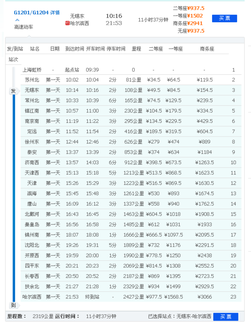
Task: Select the 四平东 station name
Action: [32, 266]
